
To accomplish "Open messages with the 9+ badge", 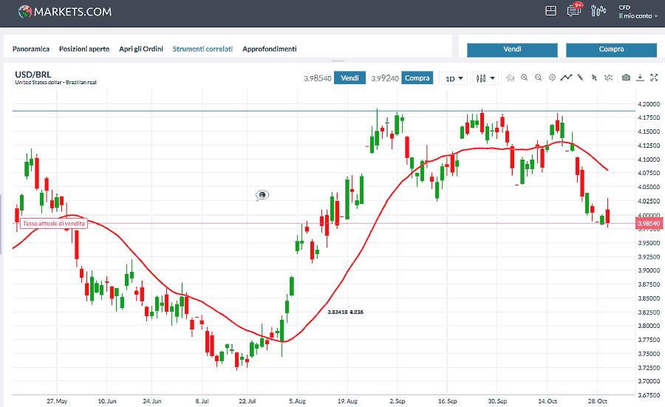I will (x=573, y=10).
